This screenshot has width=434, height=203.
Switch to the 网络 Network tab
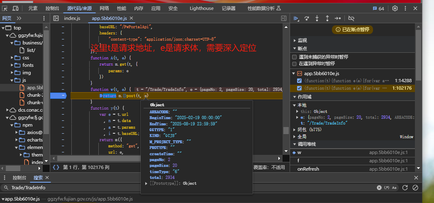pos(104,8)
